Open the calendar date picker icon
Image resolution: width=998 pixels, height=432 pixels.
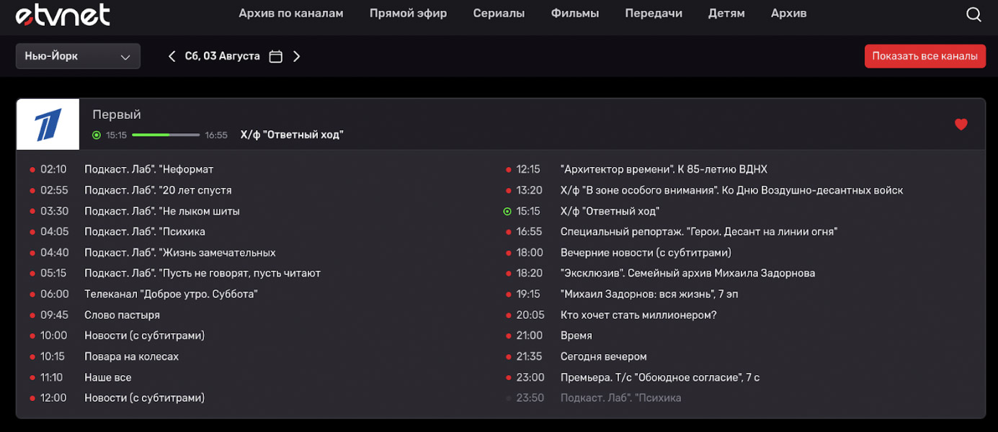pos(275,55)
